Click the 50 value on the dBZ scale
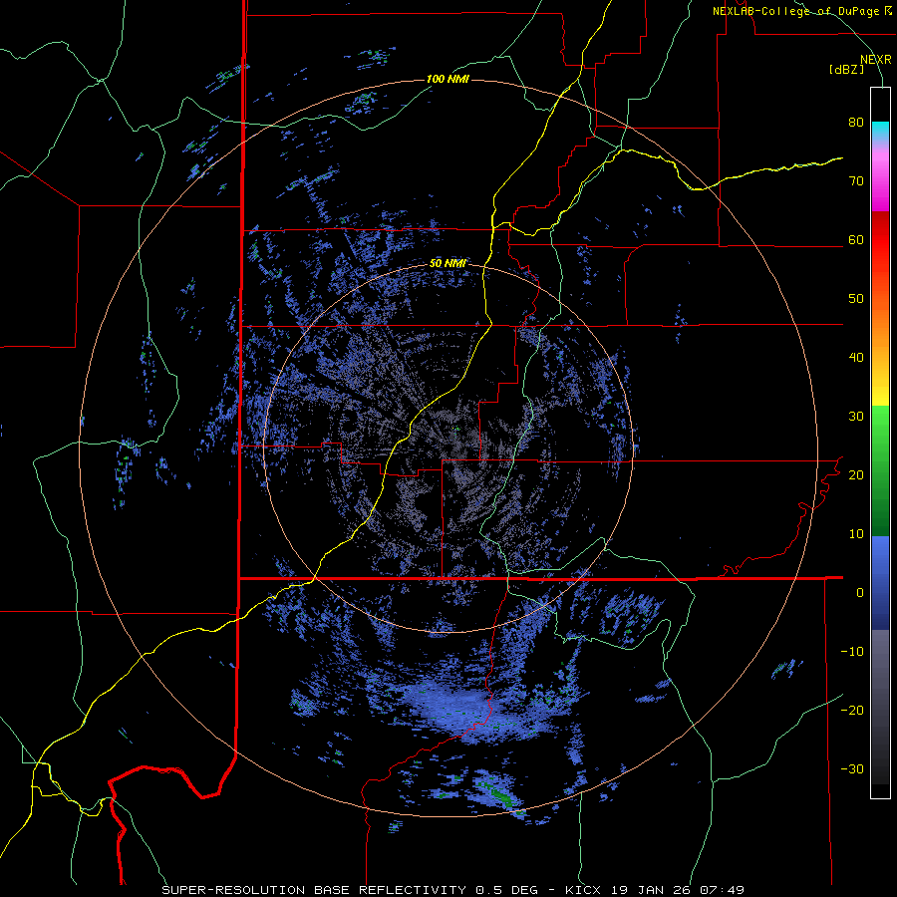897x897 pixels. [856, 299]
